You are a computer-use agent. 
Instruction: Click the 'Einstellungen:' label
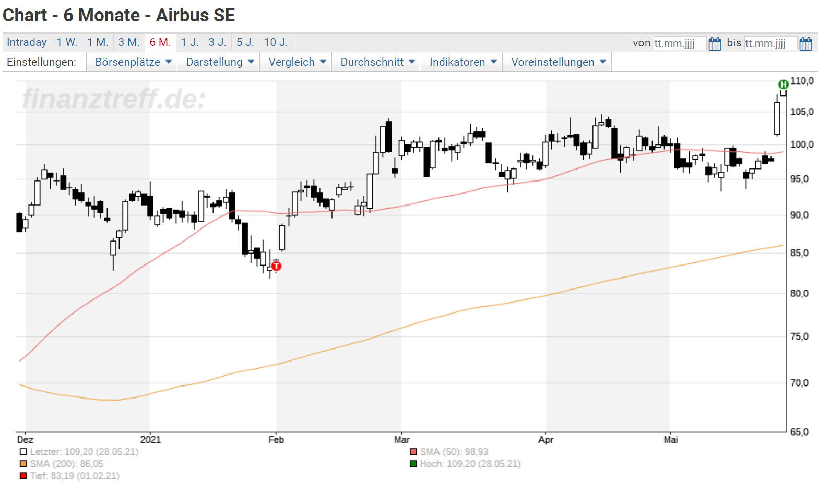pos(41,62)
